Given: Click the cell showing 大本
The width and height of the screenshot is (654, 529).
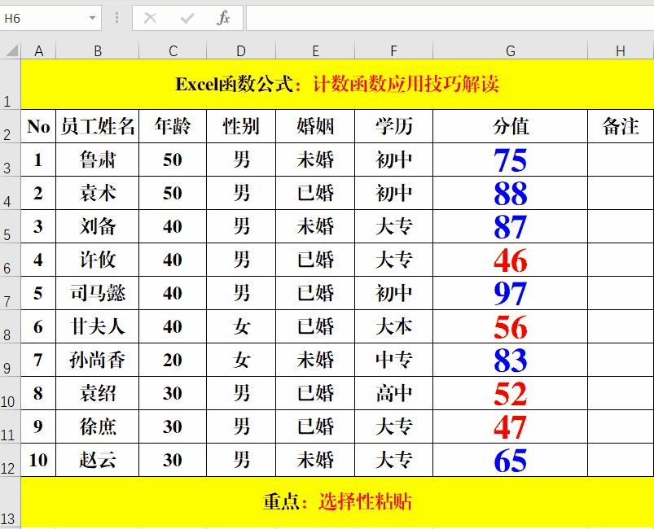Looking at the screenshot, I should point(393,326).
